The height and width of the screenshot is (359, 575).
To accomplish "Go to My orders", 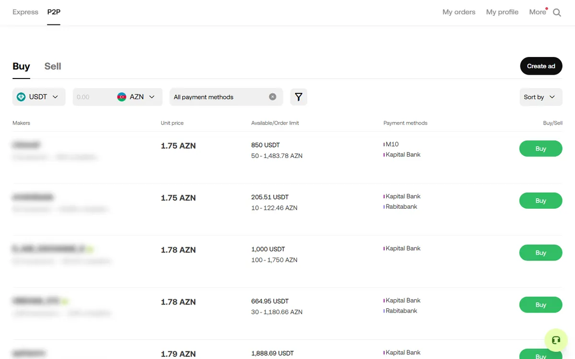I will click(x=459, y=12).
